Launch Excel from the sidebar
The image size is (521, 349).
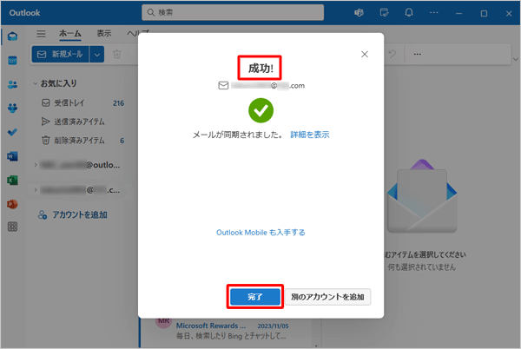12,180
